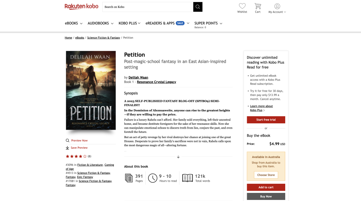Click the Search on Kobo field
The image size is (361, 201).
coord(148,7)
